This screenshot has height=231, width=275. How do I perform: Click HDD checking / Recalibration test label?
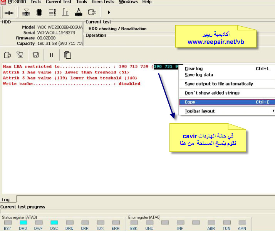[x=117, y=29]
